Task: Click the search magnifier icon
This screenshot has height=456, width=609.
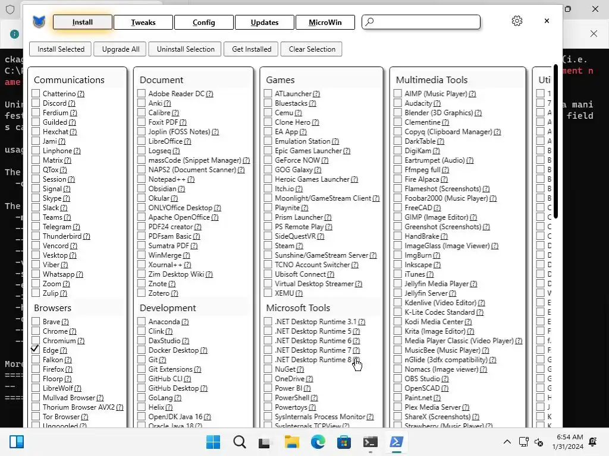Action: (370, 21)
